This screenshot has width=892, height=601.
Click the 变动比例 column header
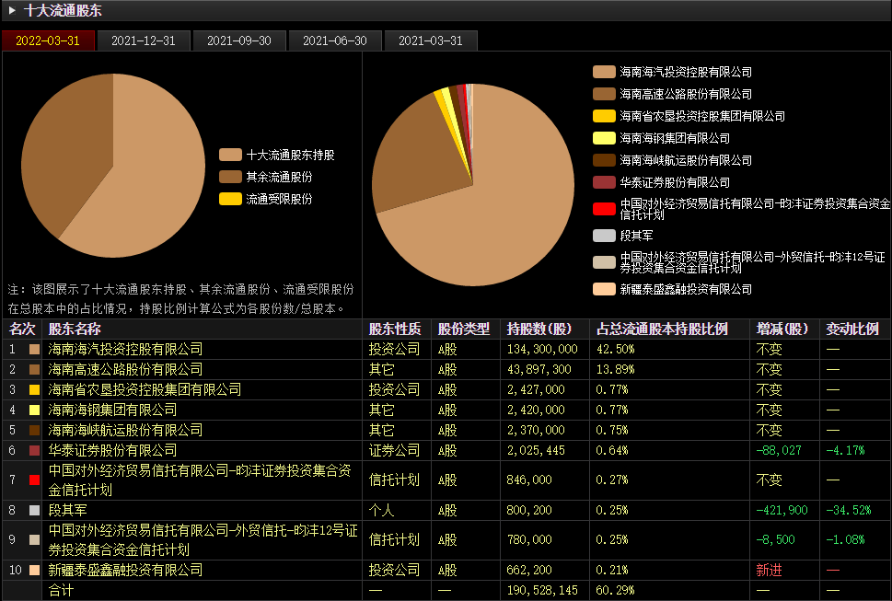852,329
